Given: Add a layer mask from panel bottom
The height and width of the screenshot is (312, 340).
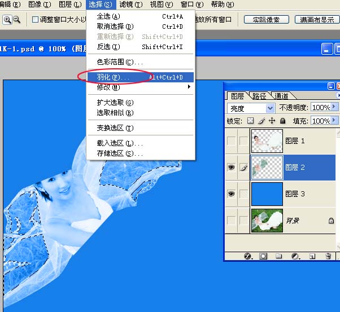Looking at the screenshot, I should (263, 256).
